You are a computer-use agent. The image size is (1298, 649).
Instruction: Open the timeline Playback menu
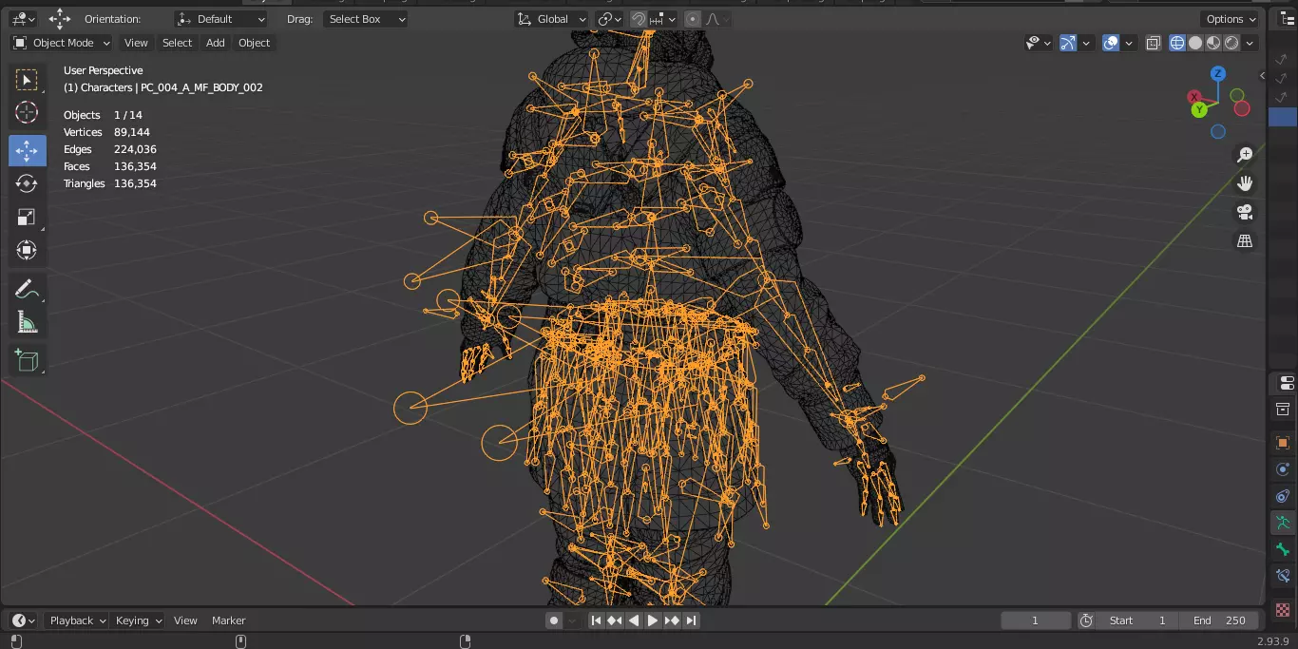click(x=78, y=620)
